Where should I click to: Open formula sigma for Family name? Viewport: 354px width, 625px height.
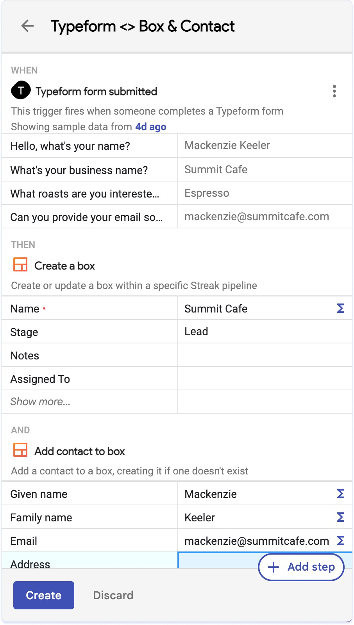(341, 517)
